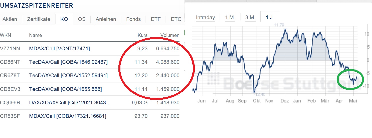Click TecDAX/Call [COBA/1552.59491] entry
Viewport: 372px width, 138px height.
point(68,75)
